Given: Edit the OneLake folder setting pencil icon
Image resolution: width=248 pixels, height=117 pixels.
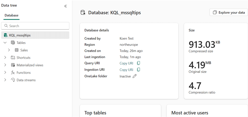Looking at the screenshot, I should (x=134, y=76).
